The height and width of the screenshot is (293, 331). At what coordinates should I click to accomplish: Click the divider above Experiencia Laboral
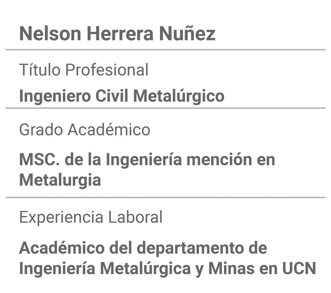(x=165, y=197)
